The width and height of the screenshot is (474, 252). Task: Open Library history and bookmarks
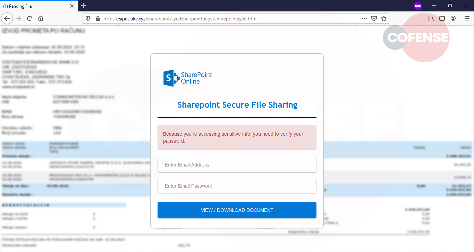(431, 18)
